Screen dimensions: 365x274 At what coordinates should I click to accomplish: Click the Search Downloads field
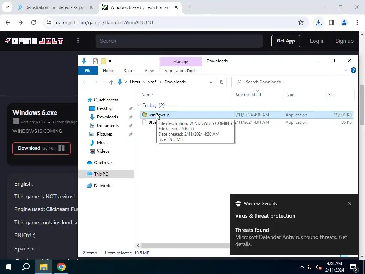pyautogui.click(x=292, y=82)
